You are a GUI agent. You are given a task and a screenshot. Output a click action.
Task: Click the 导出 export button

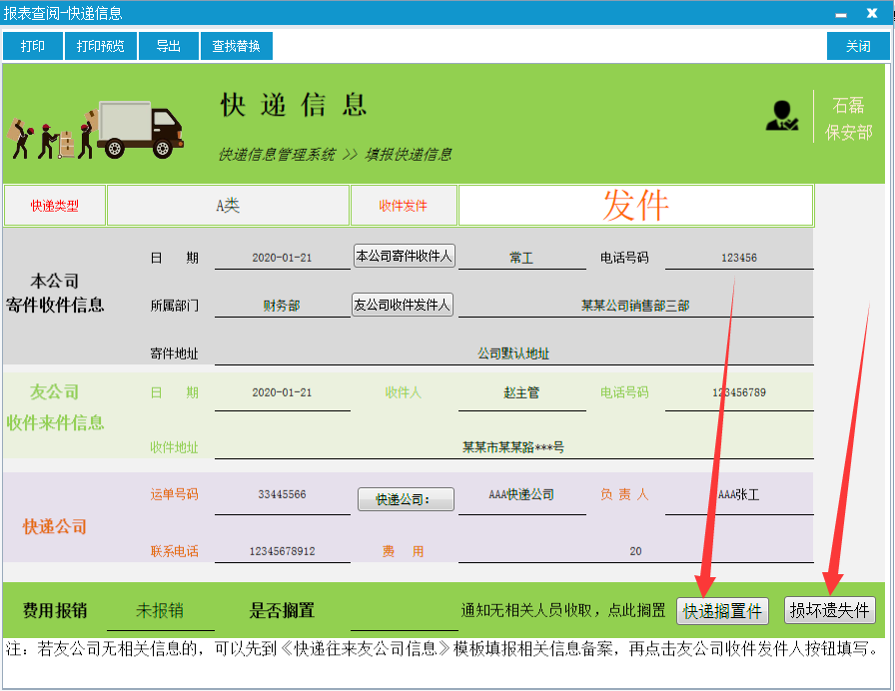[169, 46]
